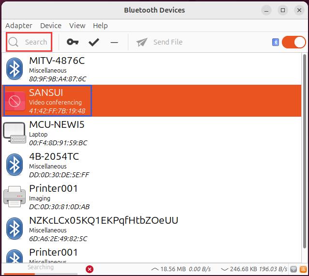
Task: Click the Printer001 imaging printer icon
Action: tap(15, 197)
